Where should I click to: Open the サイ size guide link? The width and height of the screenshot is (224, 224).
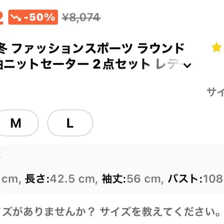(x=215, y=92)
